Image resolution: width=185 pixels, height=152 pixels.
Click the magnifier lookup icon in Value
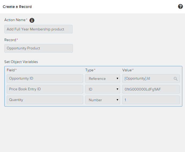176,79
